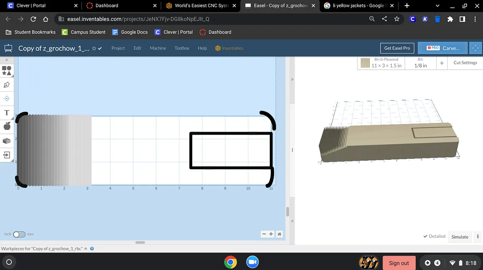Expand the Workpieces panel chevron
Screen dimensions: 483x270
tap(86, 249)
